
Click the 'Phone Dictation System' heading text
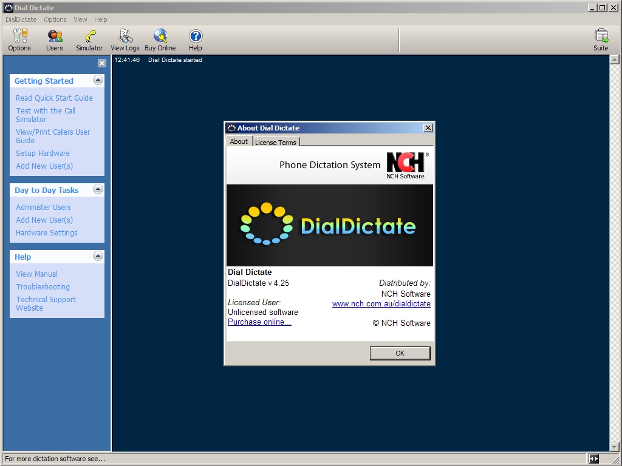click(330, 165)
